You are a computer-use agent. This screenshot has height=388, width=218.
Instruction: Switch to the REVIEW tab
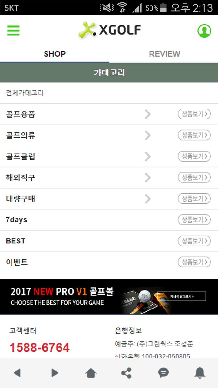164,54
